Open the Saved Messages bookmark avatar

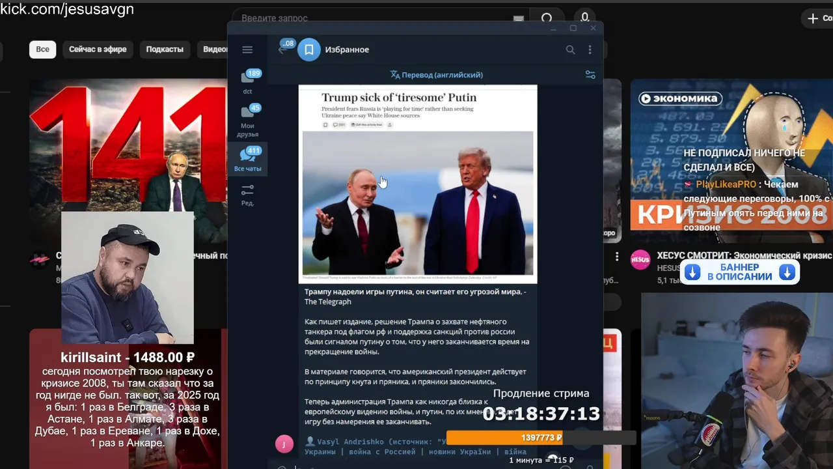point(309,50)
